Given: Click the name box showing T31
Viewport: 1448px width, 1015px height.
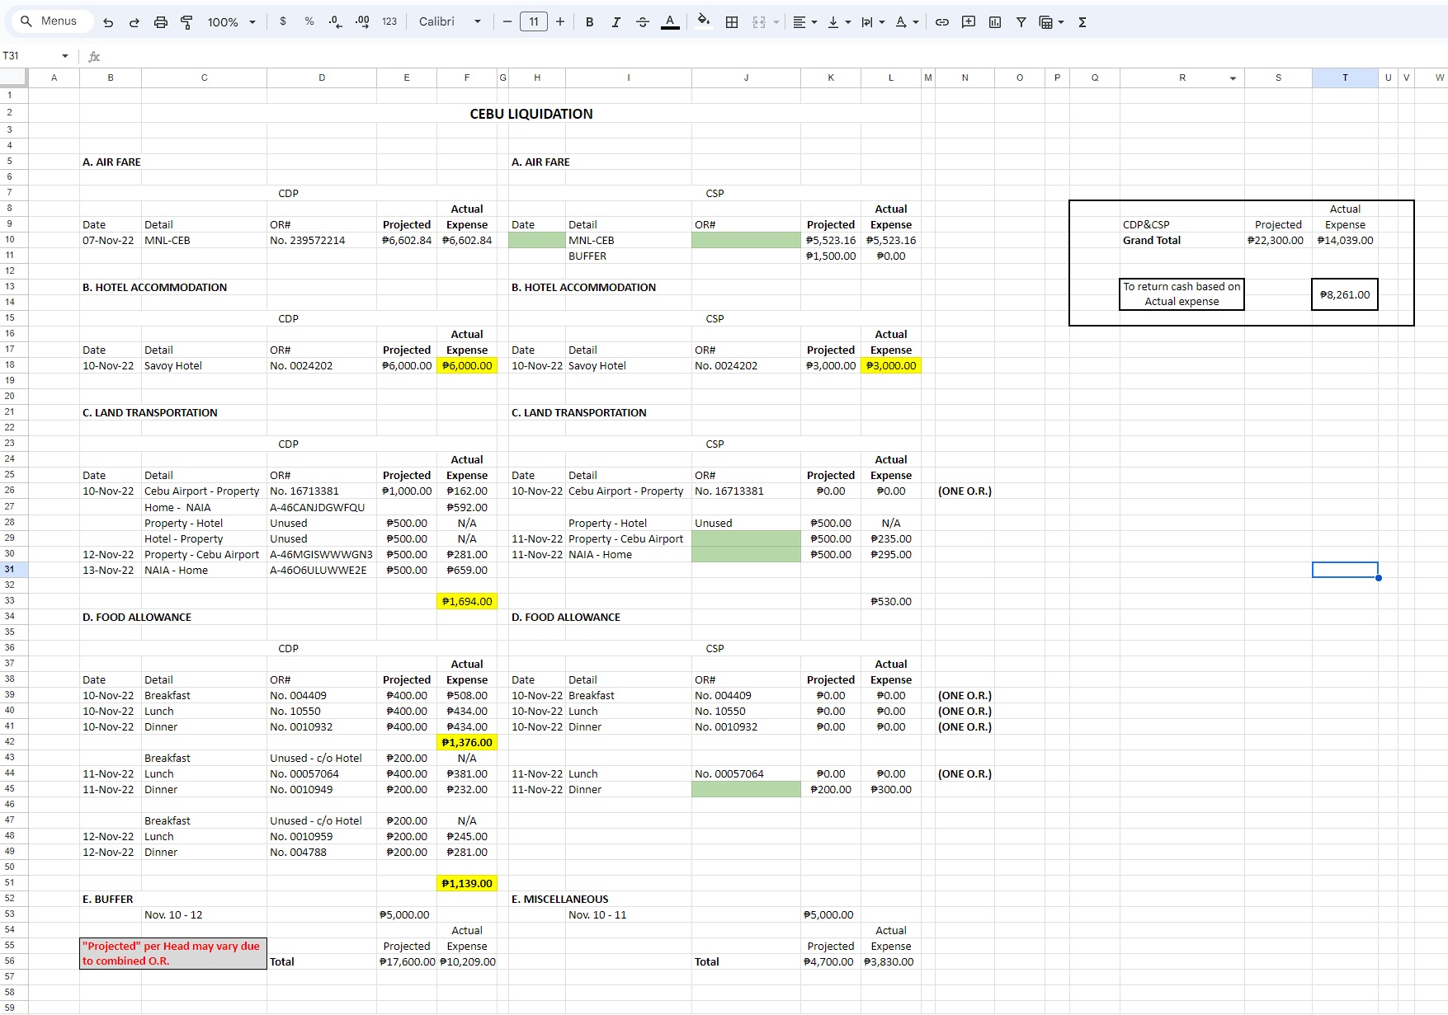Looking at the screenshot, I should click(x=30, y=56).
